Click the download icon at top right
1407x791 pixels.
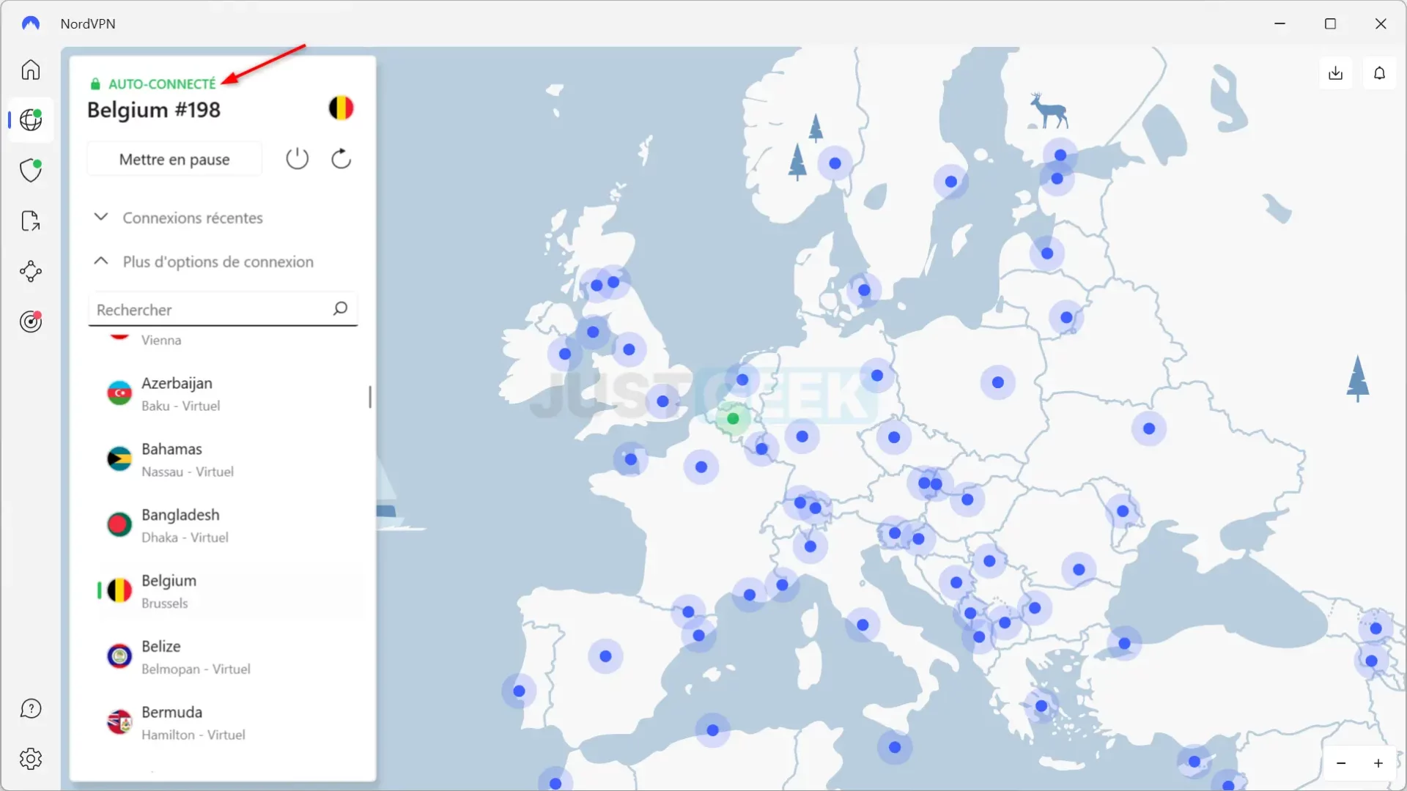(1335, 73)
